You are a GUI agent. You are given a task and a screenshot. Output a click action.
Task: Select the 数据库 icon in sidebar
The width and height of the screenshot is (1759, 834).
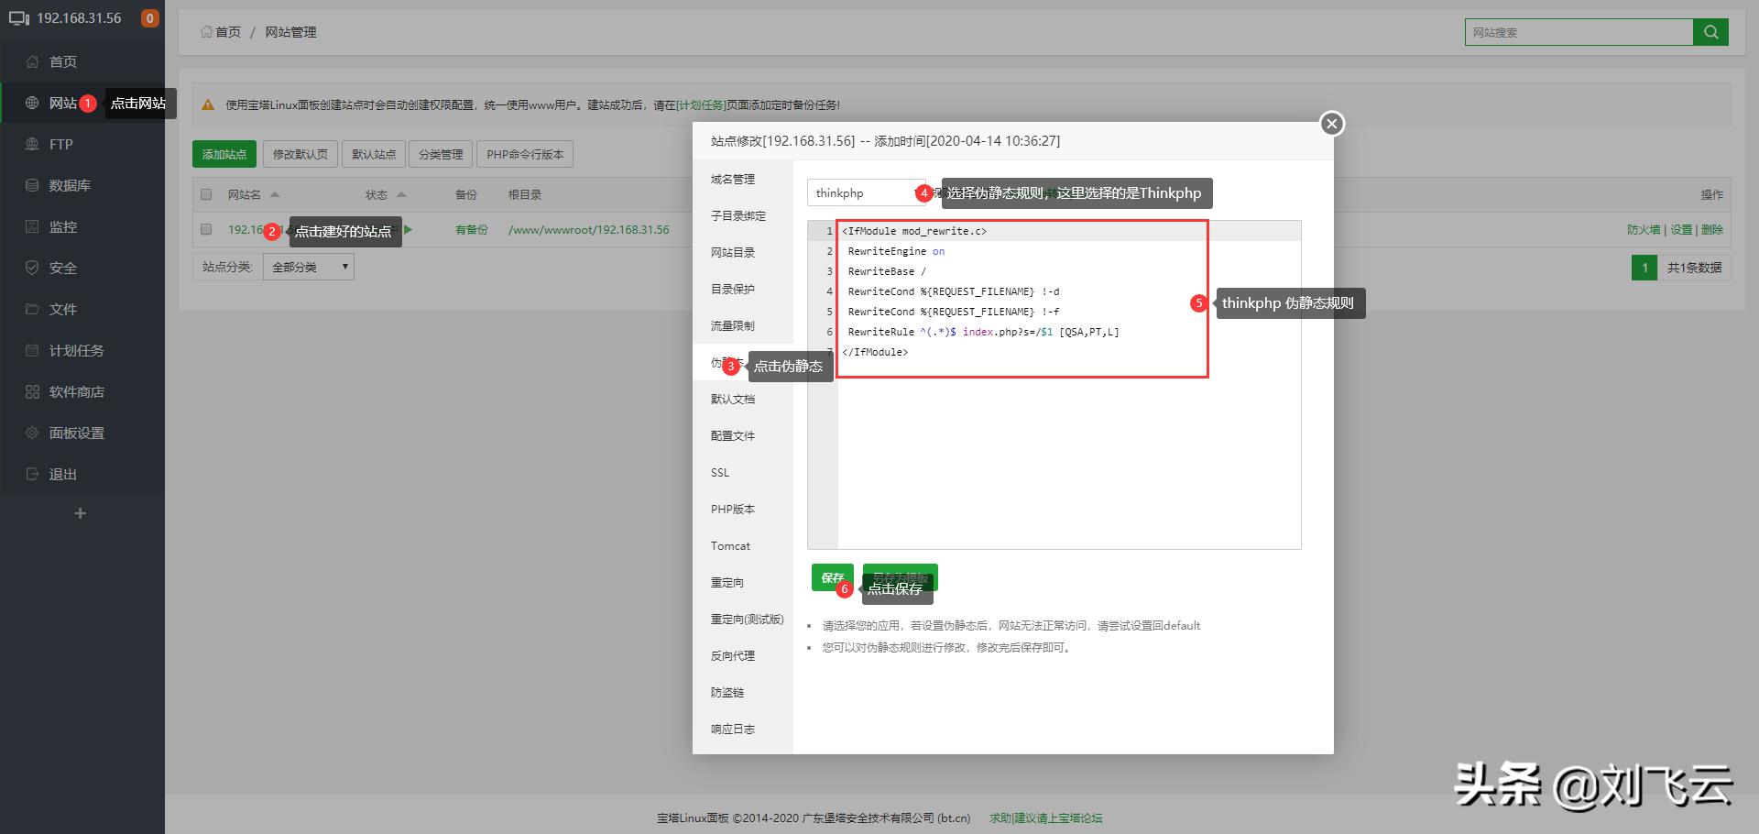click(x=31, y=185)
